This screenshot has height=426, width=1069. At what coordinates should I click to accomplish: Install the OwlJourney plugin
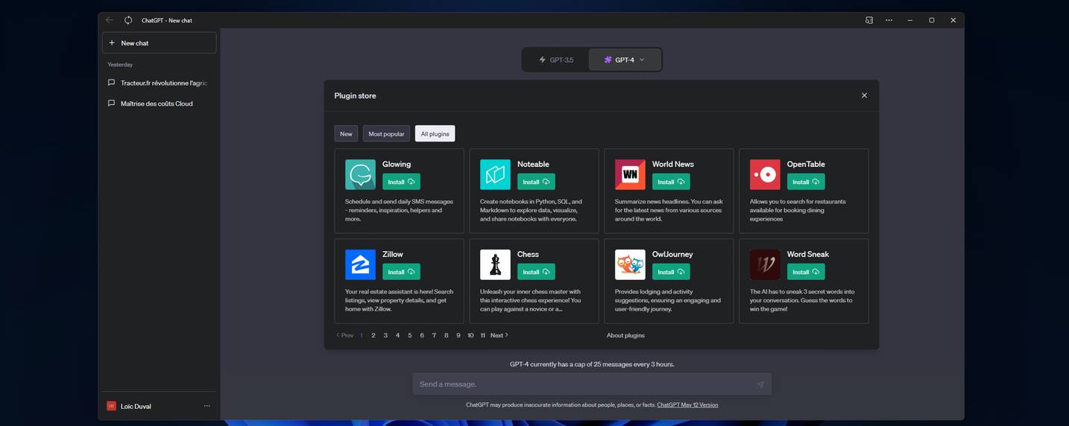pyautogui.click(x=671, y=272)
